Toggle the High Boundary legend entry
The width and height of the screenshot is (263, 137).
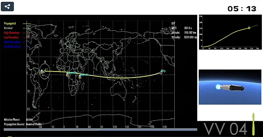point(12,33)
